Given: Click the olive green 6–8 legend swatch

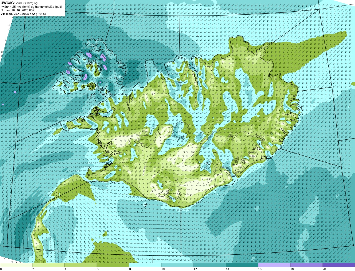Looking at the screenshot, I should click(x=113, y=265).
